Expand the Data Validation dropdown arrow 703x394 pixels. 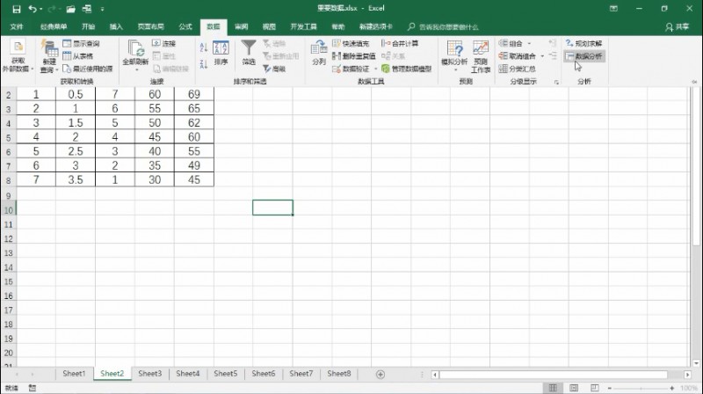(375, 69)
